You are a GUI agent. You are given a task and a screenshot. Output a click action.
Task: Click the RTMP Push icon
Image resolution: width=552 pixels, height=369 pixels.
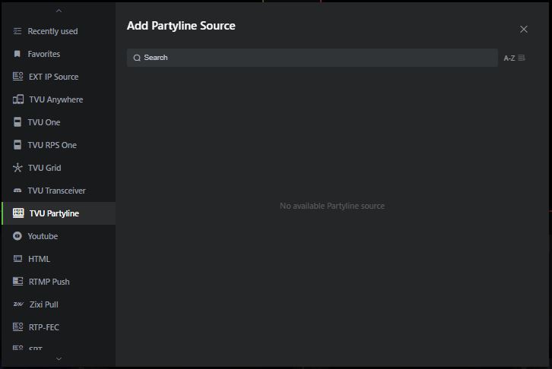point(18,282)
